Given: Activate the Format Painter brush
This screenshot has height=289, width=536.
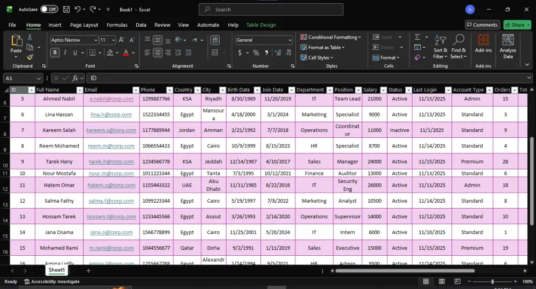Looking at the screenshot, I should click(x=29, y=57).
